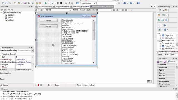Open the Events tab in the Object Inspector
The height and width of the screenshot is (100, 178).
[13, 54]
